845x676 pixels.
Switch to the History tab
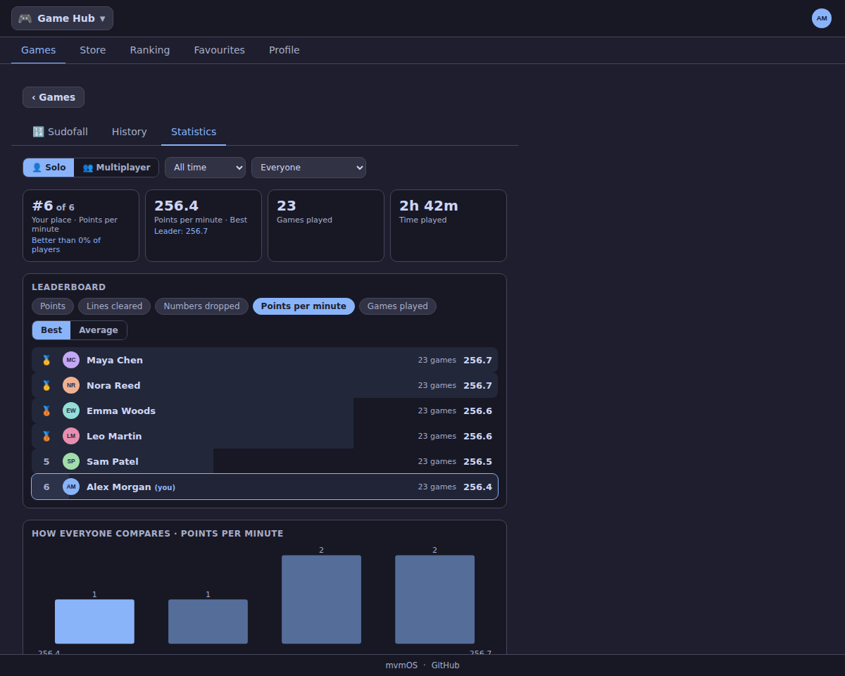click(130, 132)
